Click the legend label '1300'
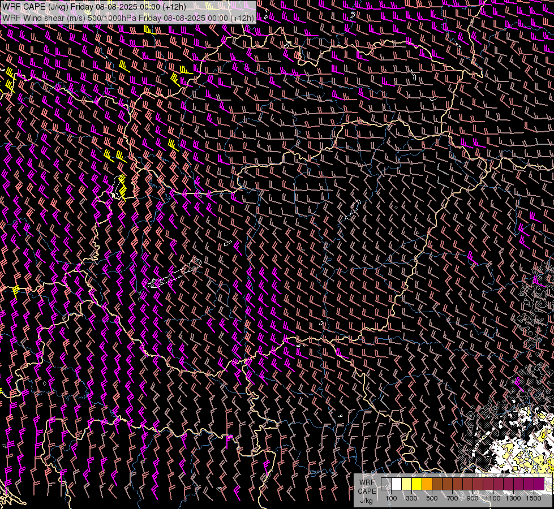Image resolution: width=554 pixels, height=509 pixels. (513, 498)
